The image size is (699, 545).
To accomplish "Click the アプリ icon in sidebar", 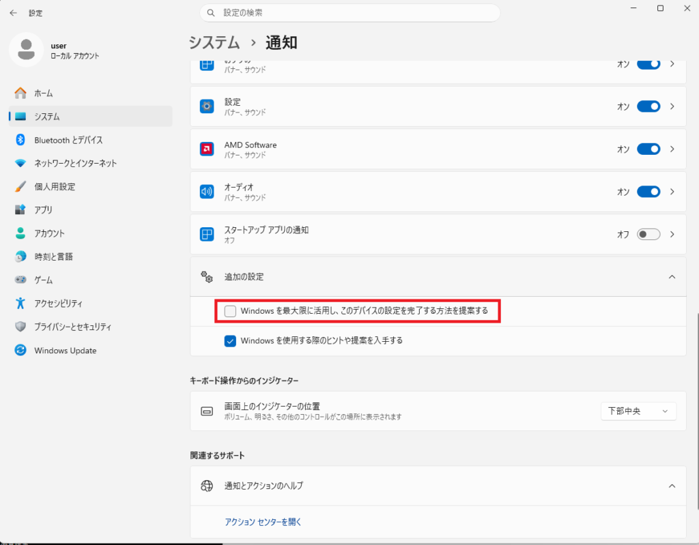I will point(20,210).
